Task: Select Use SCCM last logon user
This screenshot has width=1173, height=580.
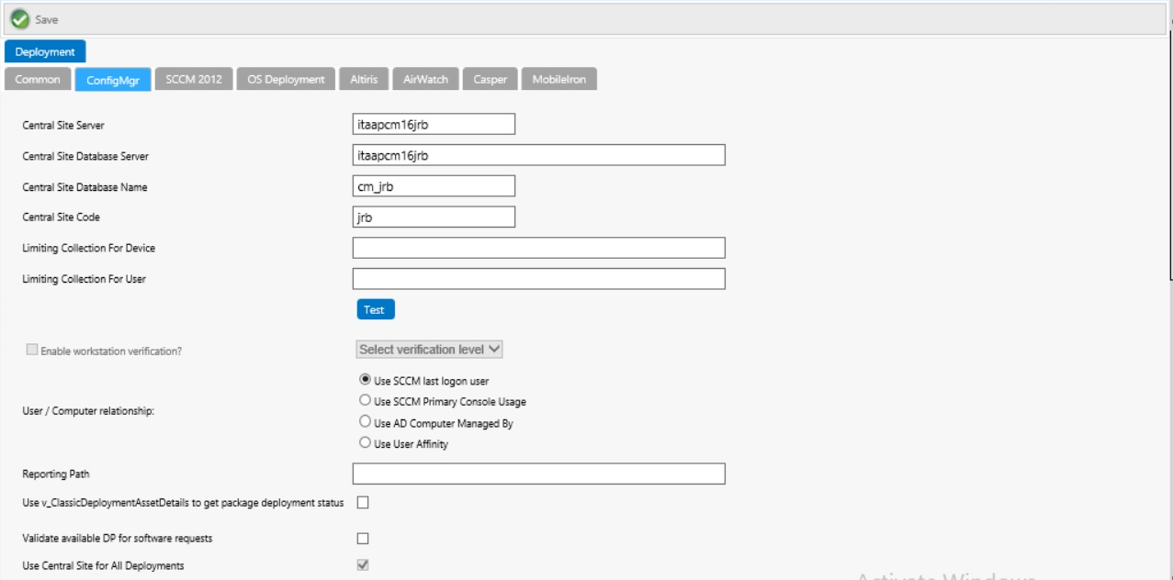Action: point(366,380)
